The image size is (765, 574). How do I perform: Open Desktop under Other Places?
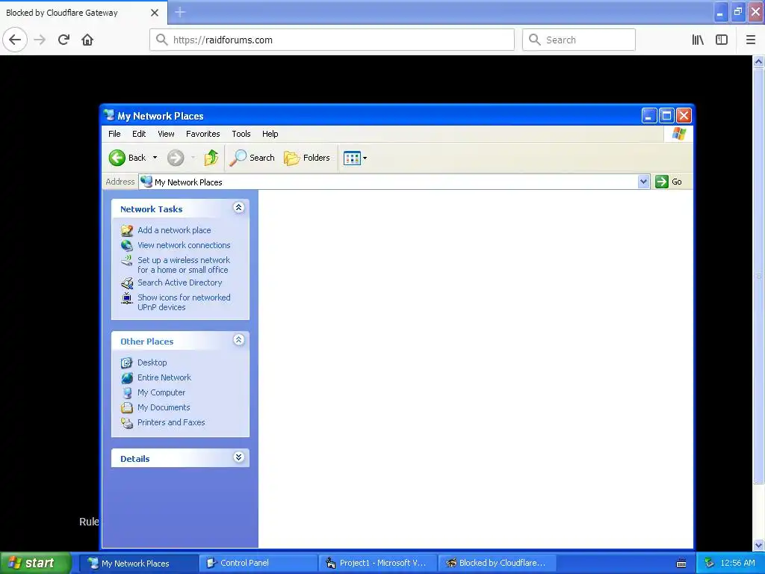click(x=152, y=362)
